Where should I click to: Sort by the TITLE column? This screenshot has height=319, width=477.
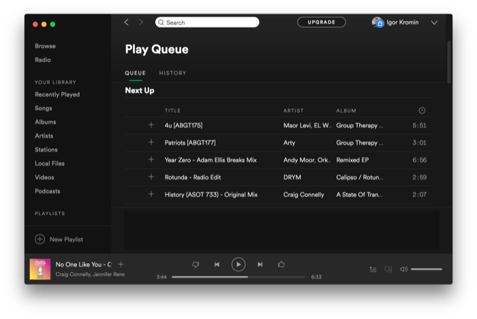[x=172, y=110]
